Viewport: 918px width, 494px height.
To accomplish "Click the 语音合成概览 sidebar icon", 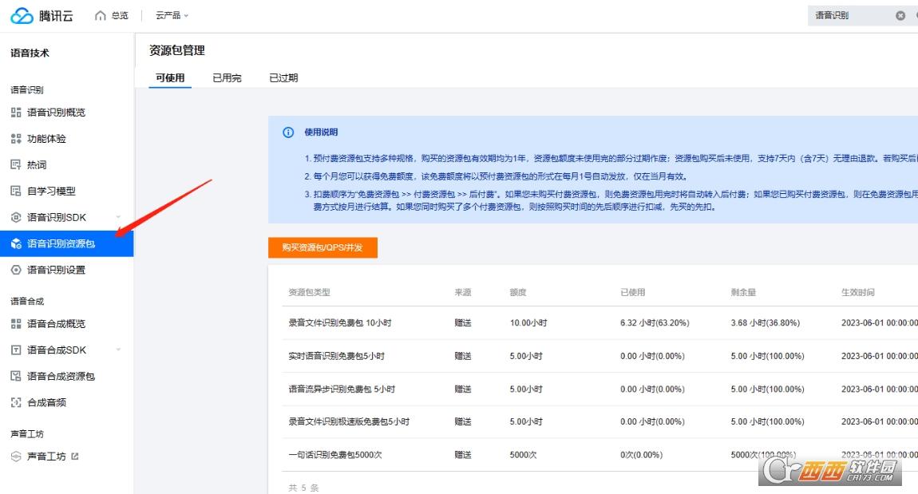I will point(16,324).
